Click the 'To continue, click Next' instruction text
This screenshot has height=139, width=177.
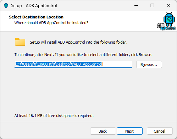(x=83, y=55)
